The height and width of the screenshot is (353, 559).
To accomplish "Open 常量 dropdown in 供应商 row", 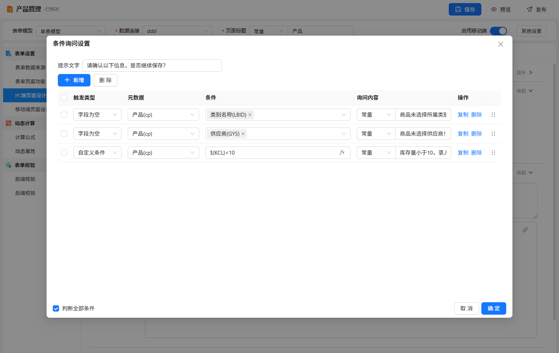I will point(376,134).
